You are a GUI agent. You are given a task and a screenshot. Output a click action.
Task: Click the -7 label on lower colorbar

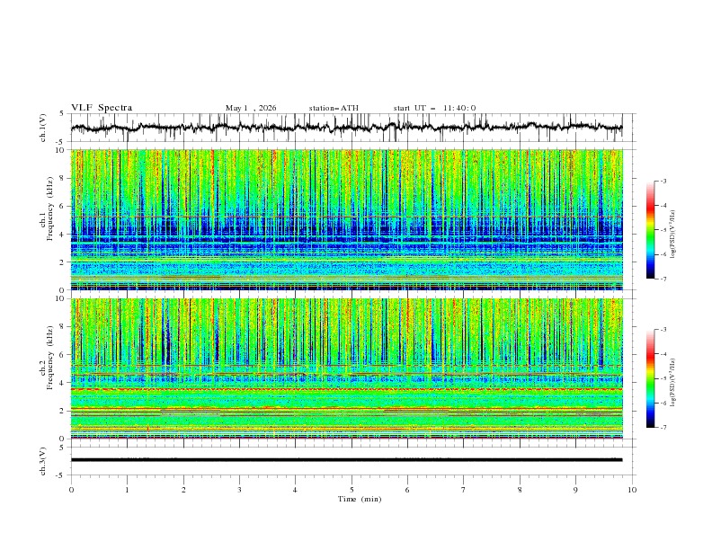point(663,428)
